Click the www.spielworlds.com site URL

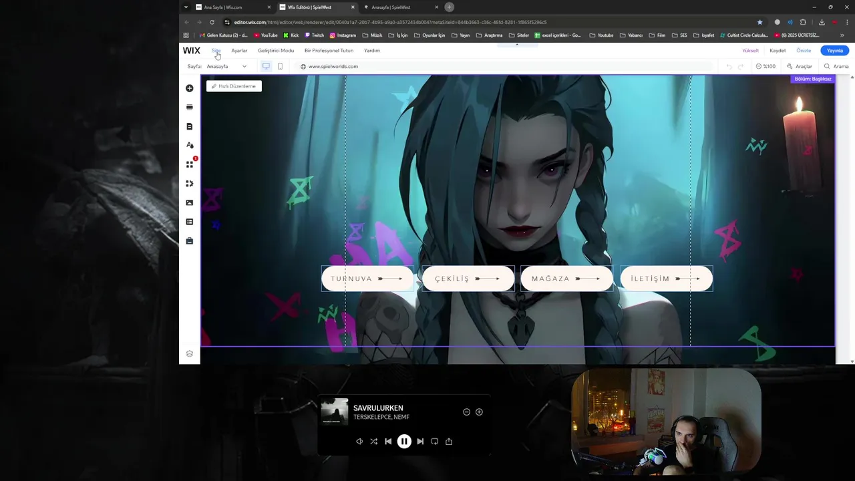[333, 66]
